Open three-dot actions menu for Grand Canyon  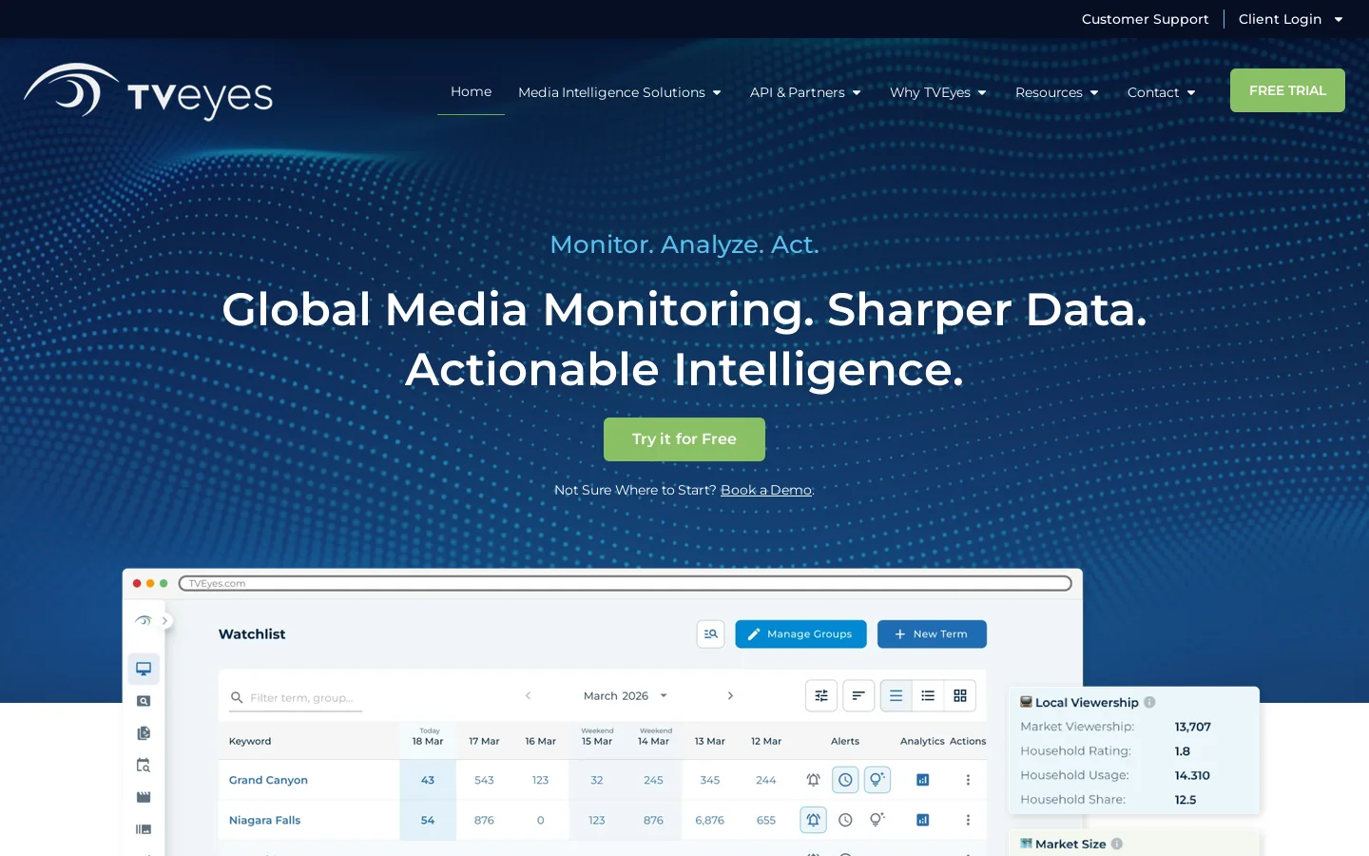tap(968, 780)
